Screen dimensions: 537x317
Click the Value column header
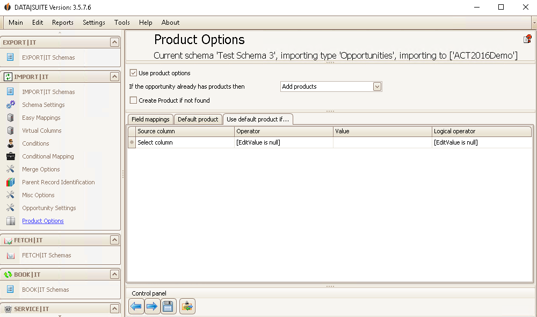pos(382,131)
